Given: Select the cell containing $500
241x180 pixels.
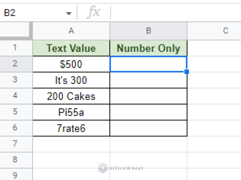Looking at the screenshot, I should click(x=71, y=64).
